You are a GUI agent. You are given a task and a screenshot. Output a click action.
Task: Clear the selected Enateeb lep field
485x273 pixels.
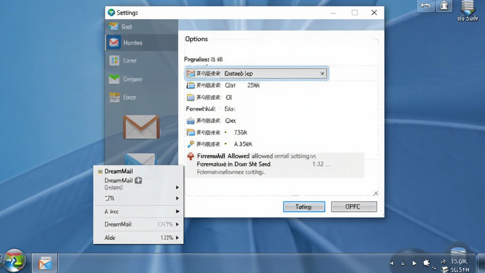(x=322, y=73)
